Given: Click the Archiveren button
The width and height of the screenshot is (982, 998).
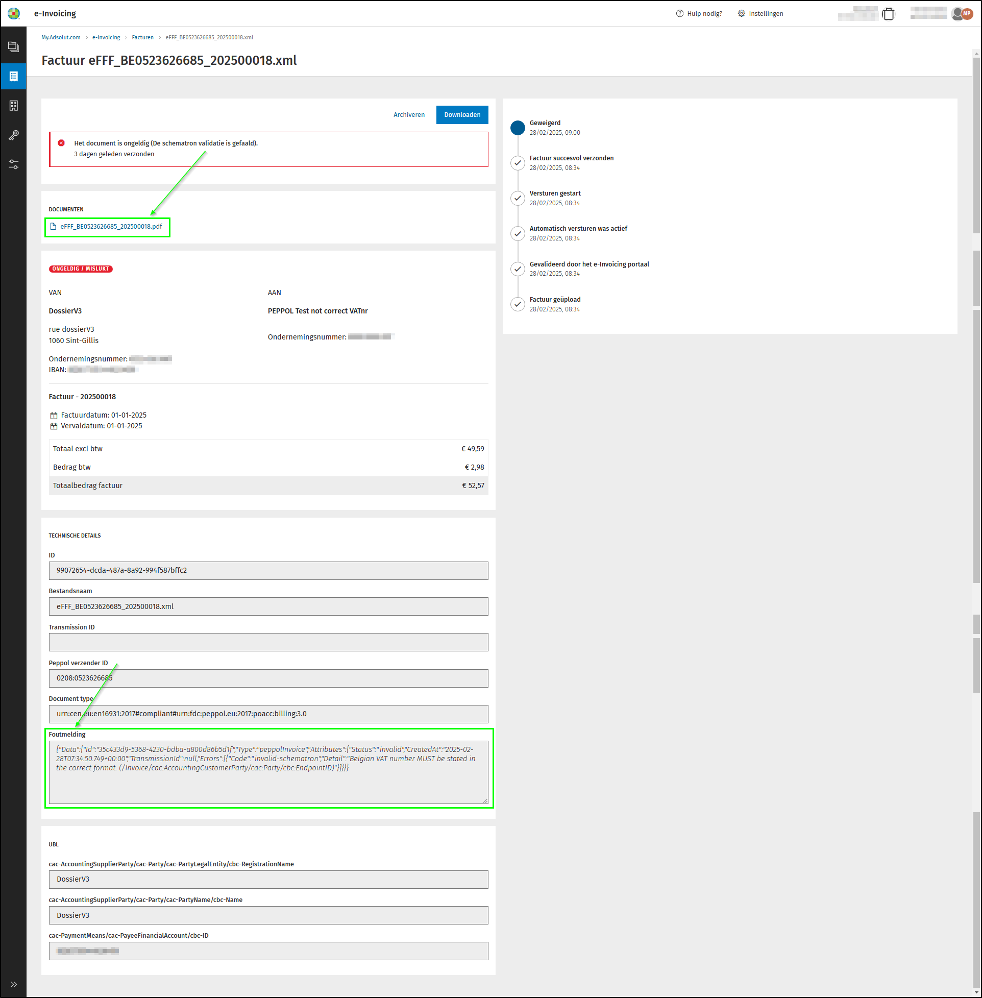Looking at the screenshot, I should 409,114.
